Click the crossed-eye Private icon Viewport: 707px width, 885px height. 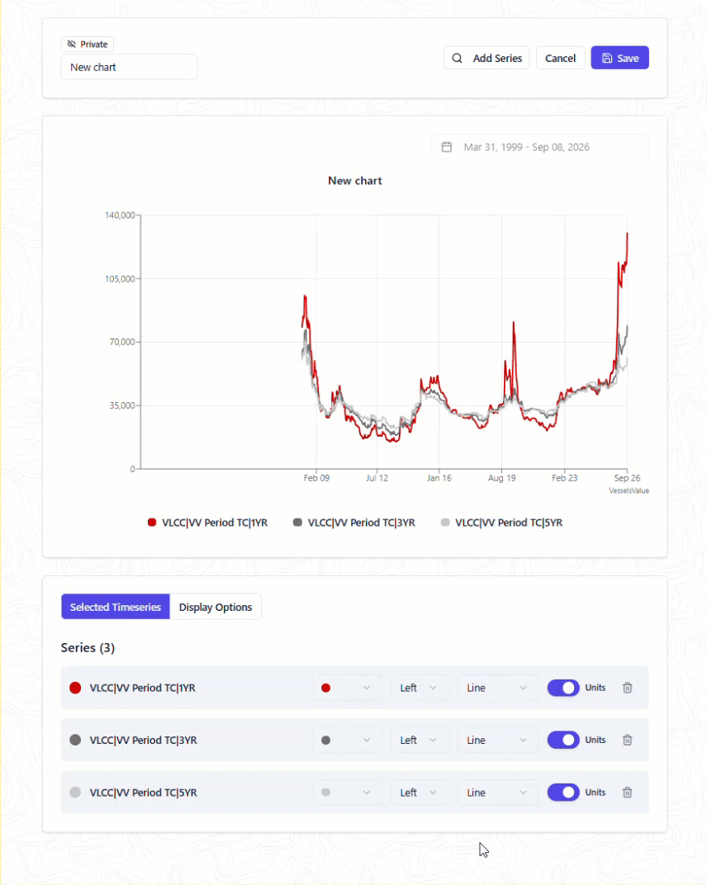click(x=71, y=44)
